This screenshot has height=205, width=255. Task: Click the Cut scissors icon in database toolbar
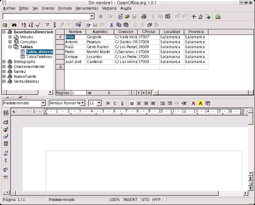tap(112, 25)
